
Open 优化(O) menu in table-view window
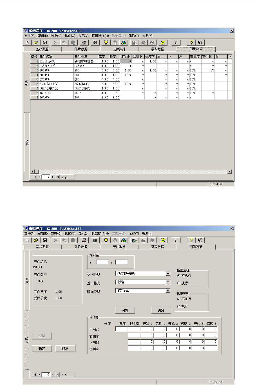(70, 36)
